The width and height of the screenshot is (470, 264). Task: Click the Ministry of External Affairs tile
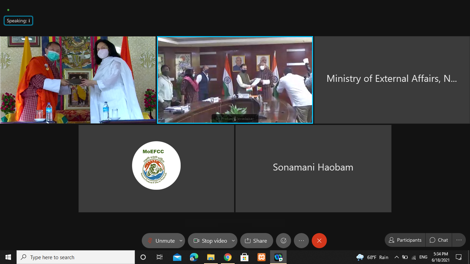(x=392, y=79)
